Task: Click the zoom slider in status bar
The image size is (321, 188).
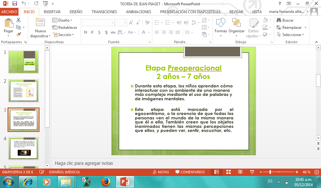Action: coord(270,172)
